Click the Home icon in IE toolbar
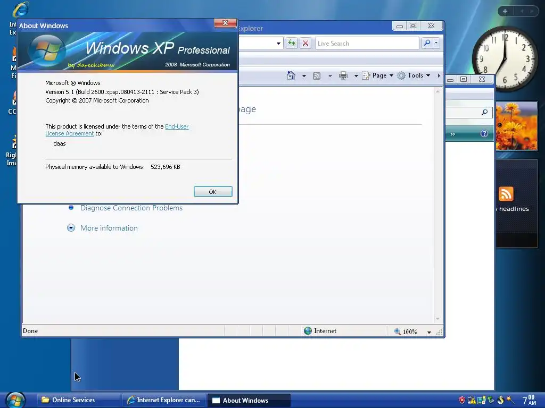This screenshot has width=545, height=408. [291, 75]
